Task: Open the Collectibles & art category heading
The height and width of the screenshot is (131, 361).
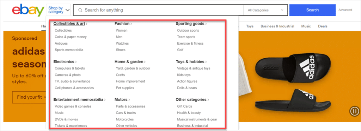Action: coord(70,24)
